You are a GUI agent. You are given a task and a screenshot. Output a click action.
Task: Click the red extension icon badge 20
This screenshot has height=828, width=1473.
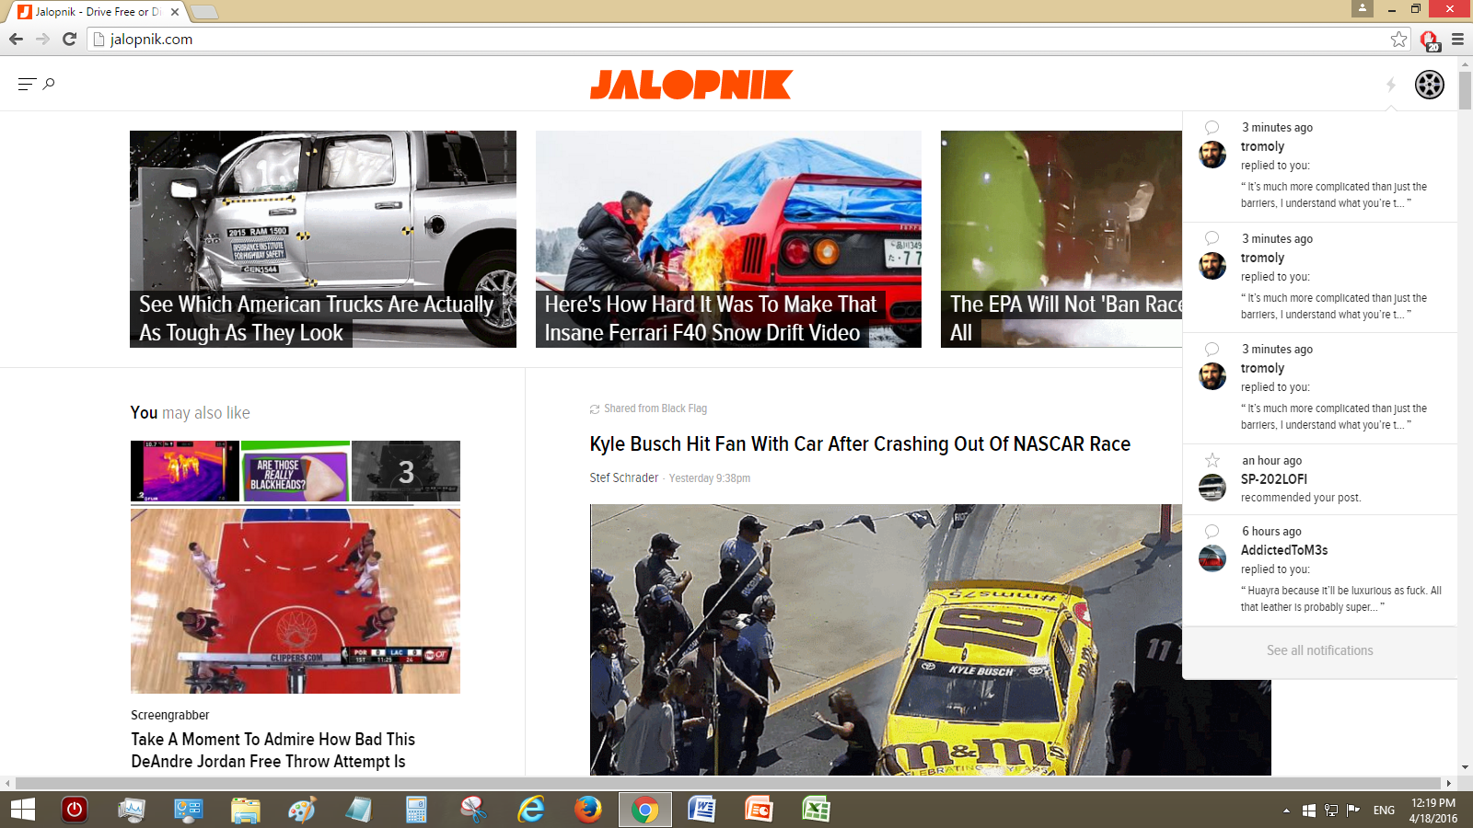1429,40
